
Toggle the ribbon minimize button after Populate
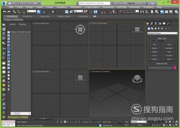[x=95, y=16]
